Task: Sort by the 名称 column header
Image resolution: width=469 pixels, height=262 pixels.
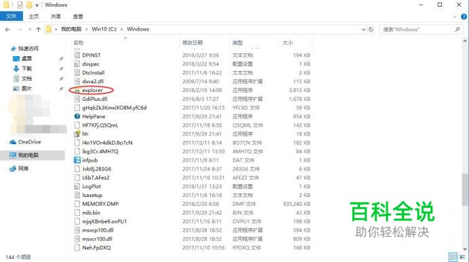Action: tap(79, 43)
